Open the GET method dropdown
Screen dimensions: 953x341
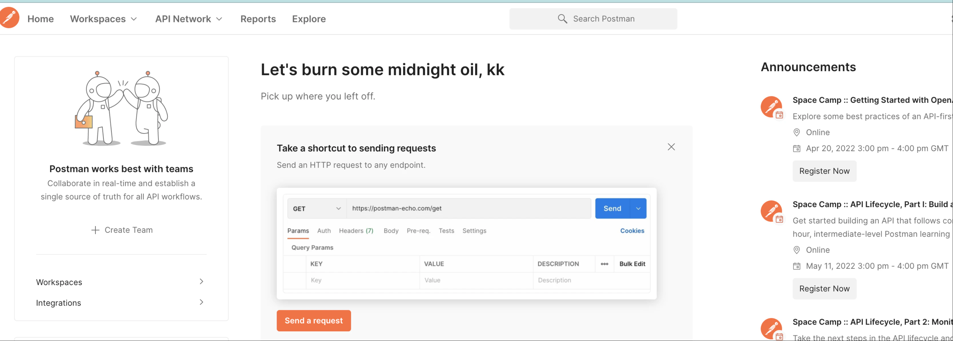(x=317, y=208)
